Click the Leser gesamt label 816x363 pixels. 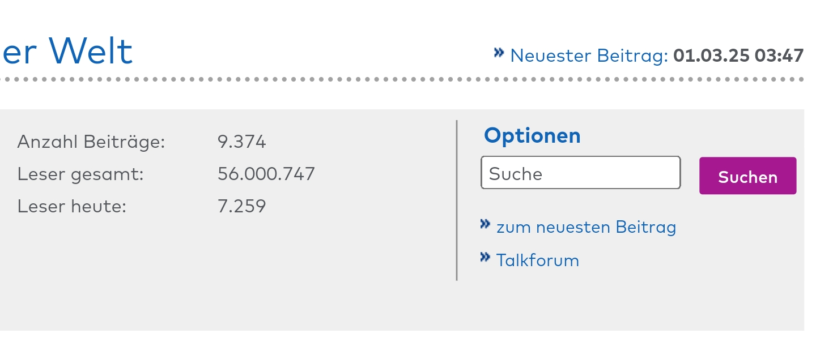pyautogui.click(x=80, y=174)
